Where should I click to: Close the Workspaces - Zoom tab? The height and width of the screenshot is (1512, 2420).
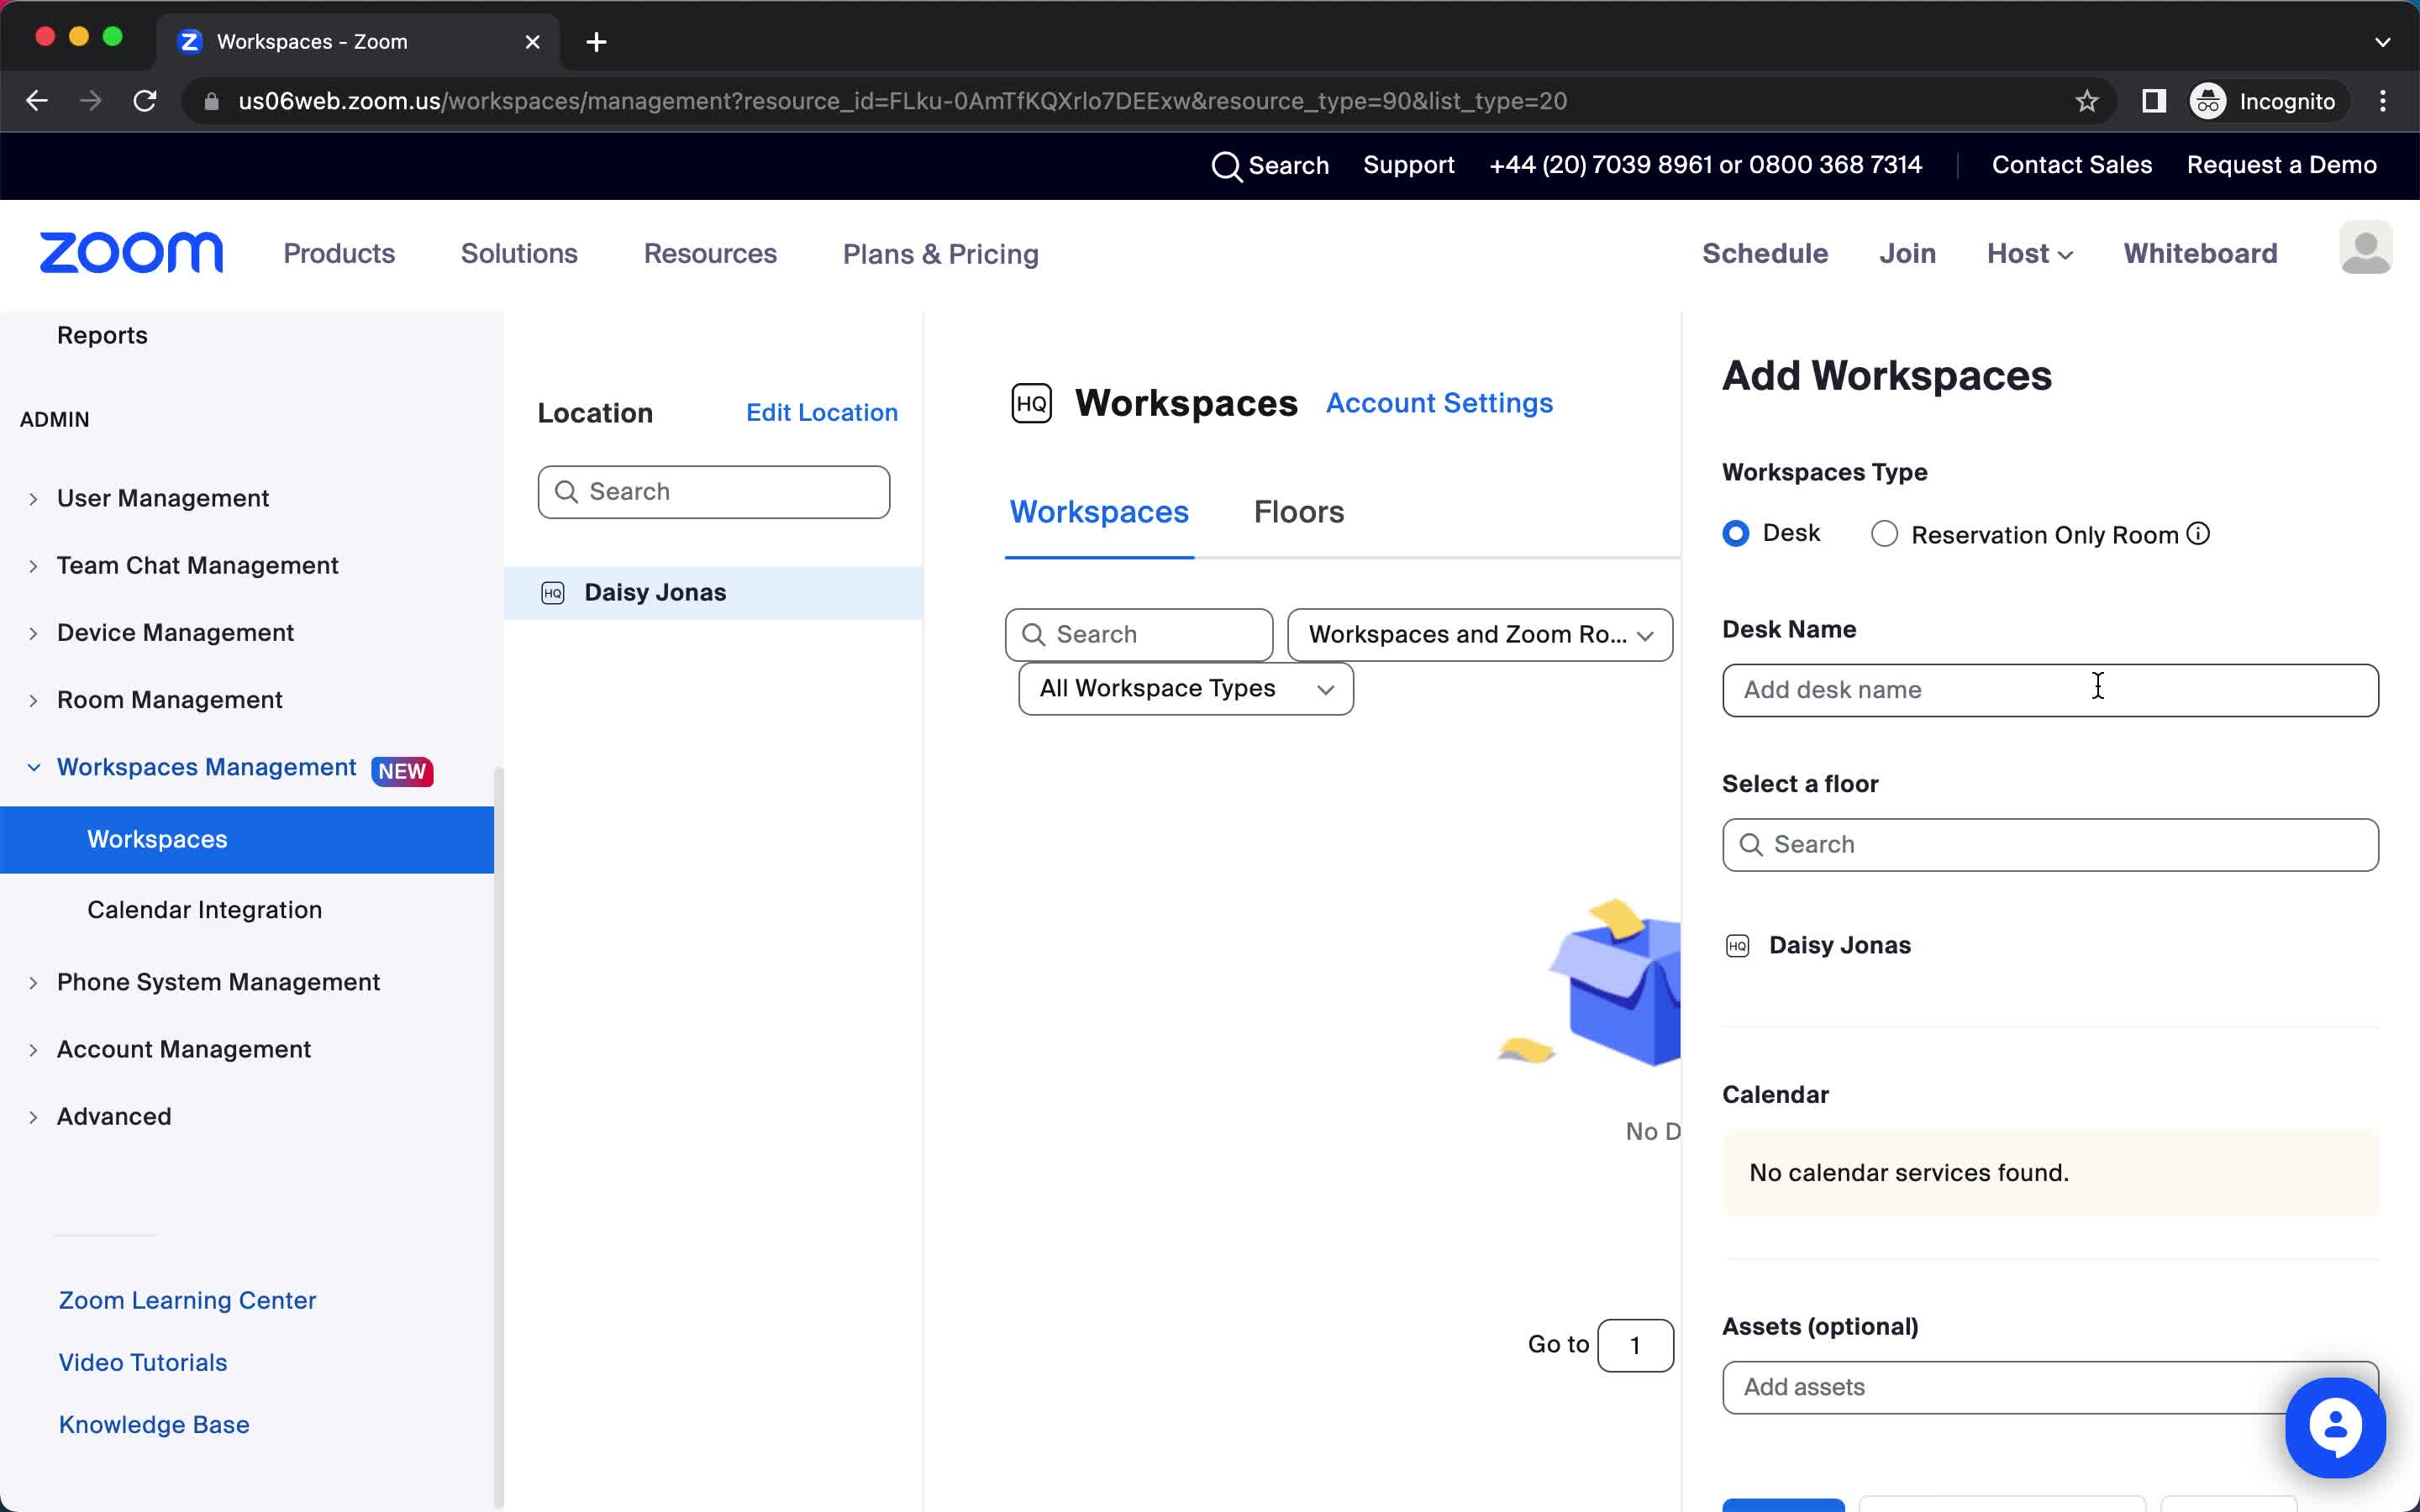tap(533, 42)
